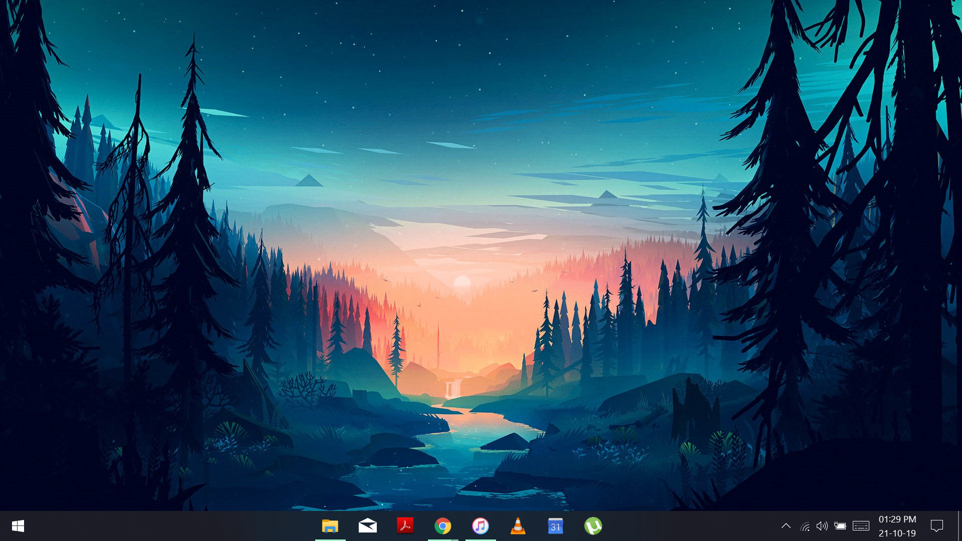Viewport: 962px width, 541px height.
Task: Open the Calendar app icon
Action: (x=555, y=526)
